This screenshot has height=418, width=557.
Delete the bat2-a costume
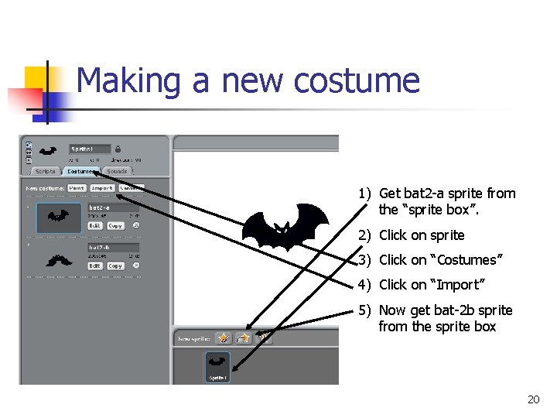pyautogui.click(x=136, y=225)
